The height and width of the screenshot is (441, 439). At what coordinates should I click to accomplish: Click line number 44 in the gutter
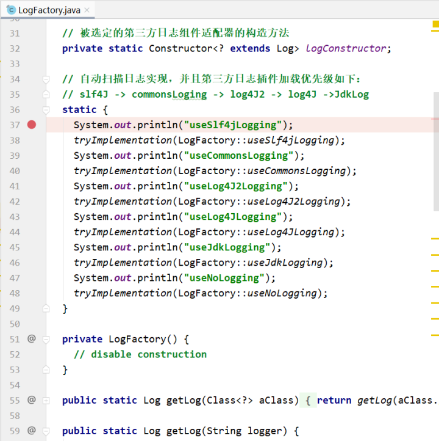tap(15, 232)
